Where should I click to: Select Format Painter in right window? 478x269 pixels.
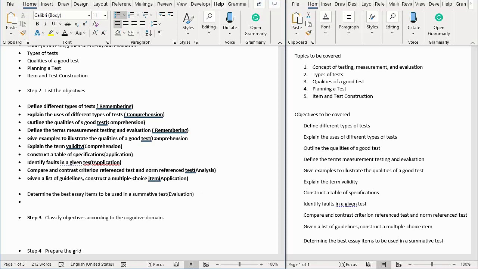[308, 33]
